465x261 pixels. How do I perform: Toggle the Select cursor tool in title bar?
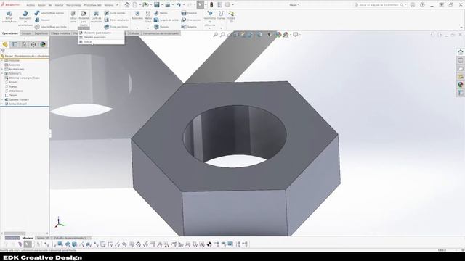(x=201, y=5)
